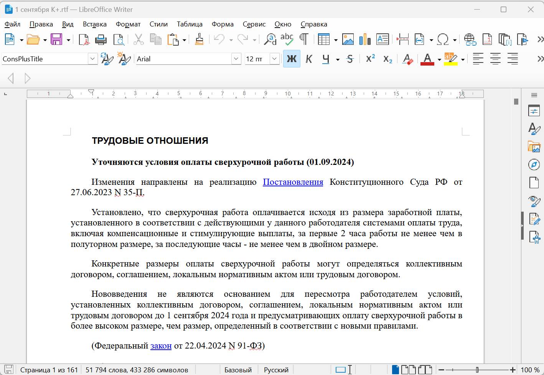The height and width of the screenshot is (375, 544).
Task: Toggle Subscript formatting
Action: (x=388, y=59)
